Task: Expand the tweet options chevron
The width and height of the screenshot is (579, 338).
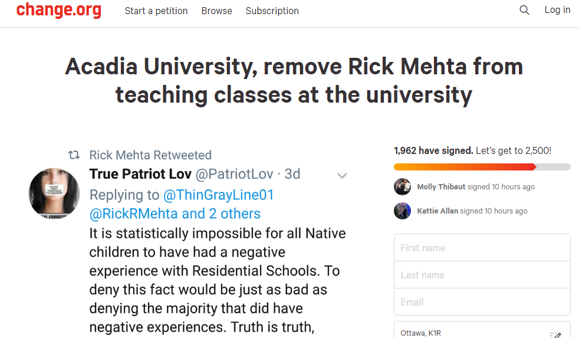Action: 341,175
